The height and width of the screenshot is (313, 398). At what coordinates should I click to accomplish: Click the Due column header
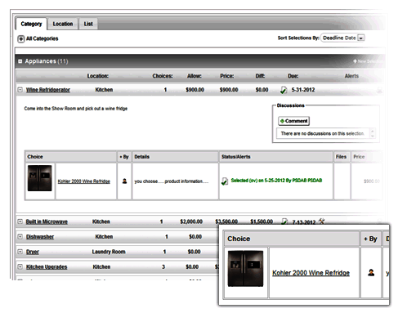293,76
